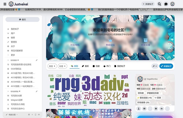183x118 pixels.
Task: Switch to the 我的帖子 tab
Action: click(120, 66)
